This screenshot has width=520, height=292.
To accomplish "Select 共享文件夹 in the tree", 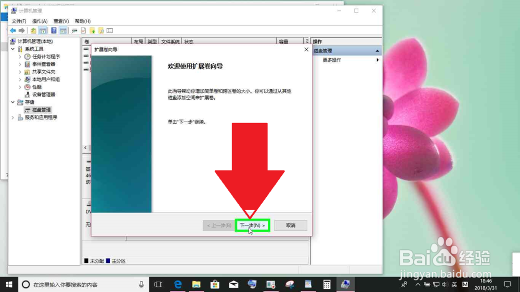I will tap(44, 72).
